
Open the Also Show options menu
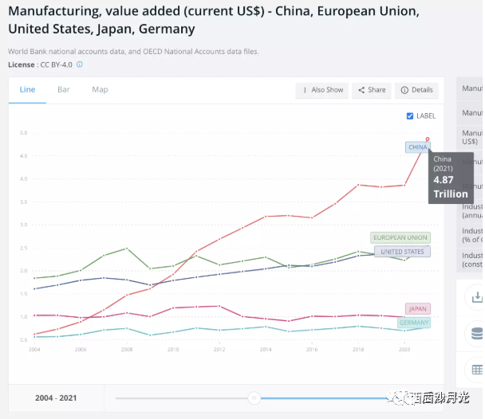pyautogui.click(x=322, y=90)
